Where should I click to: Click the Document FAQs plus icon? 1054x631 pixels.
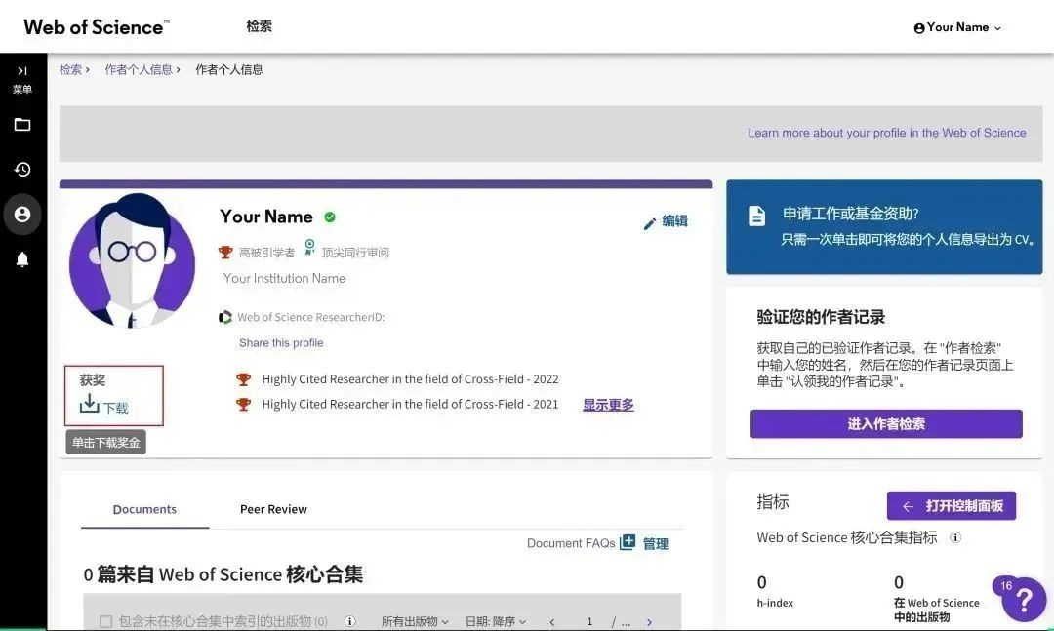(x=628, y=542)
